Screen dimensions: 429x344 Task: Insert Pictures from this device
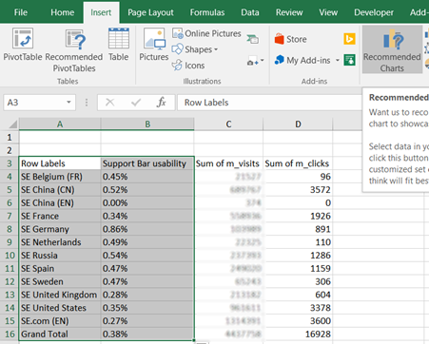[x=154, y=45]
